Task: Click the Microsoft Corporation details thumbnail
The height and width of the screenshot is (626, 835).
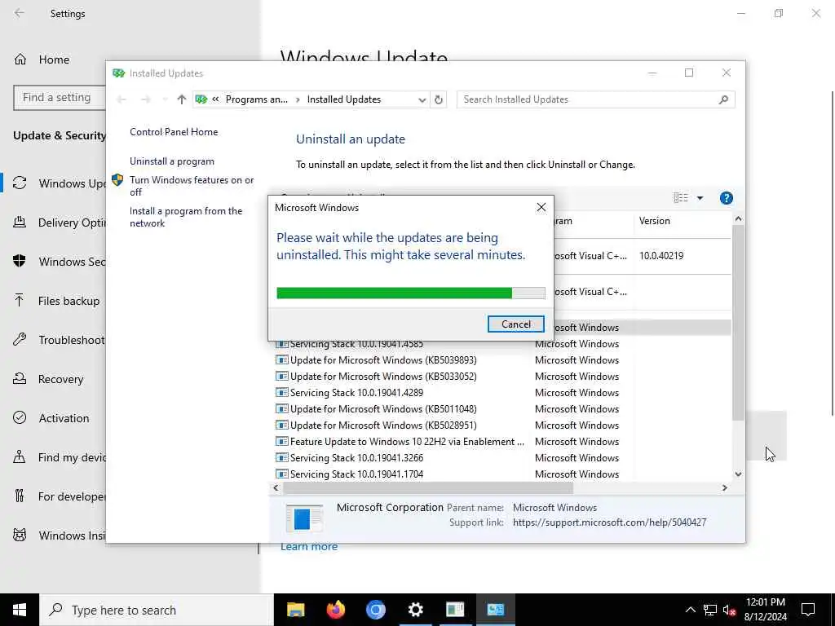Action: coord(304,518)
